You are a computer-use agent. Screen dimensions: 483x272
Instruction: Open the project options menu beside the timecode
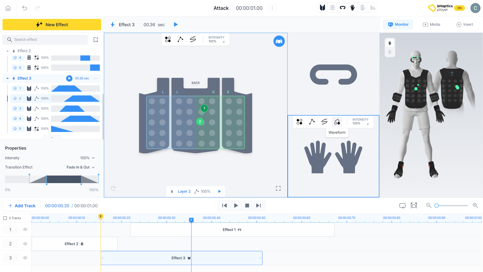[272, 8]
